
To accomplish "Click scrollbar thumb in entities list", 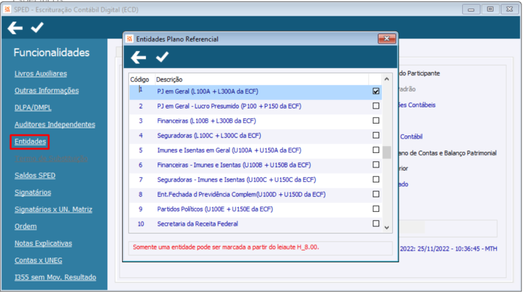I will coord(386,152).
